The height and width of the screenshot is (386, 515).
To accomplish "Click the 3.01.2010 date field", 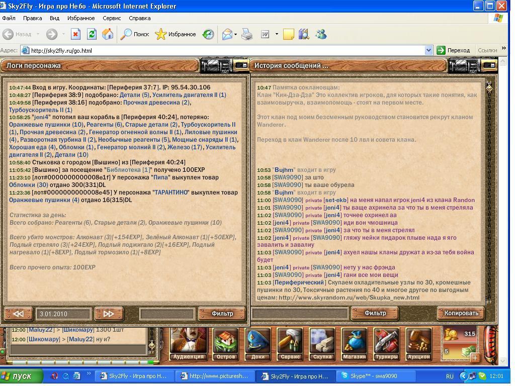I will pyautogui.click(x=64, y=314).
